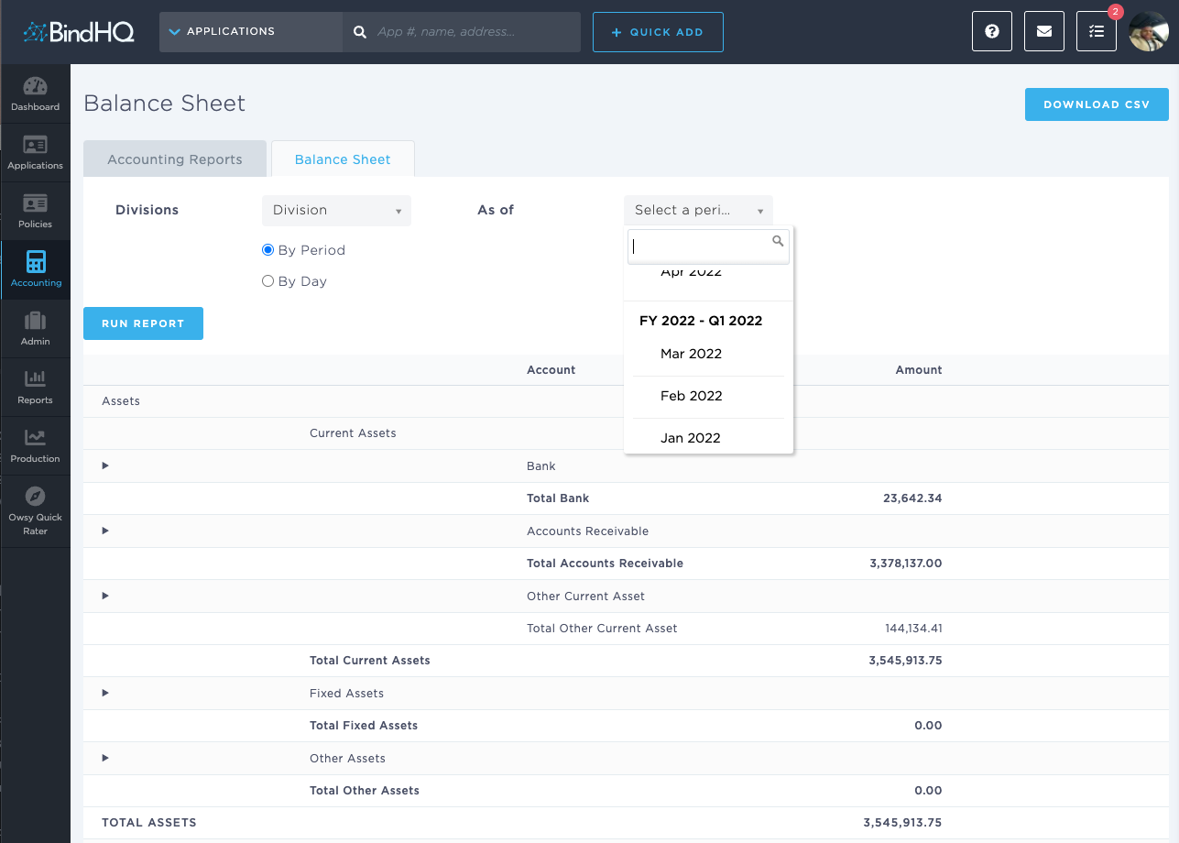Click the BindHQ logo

tap(79, 32)
